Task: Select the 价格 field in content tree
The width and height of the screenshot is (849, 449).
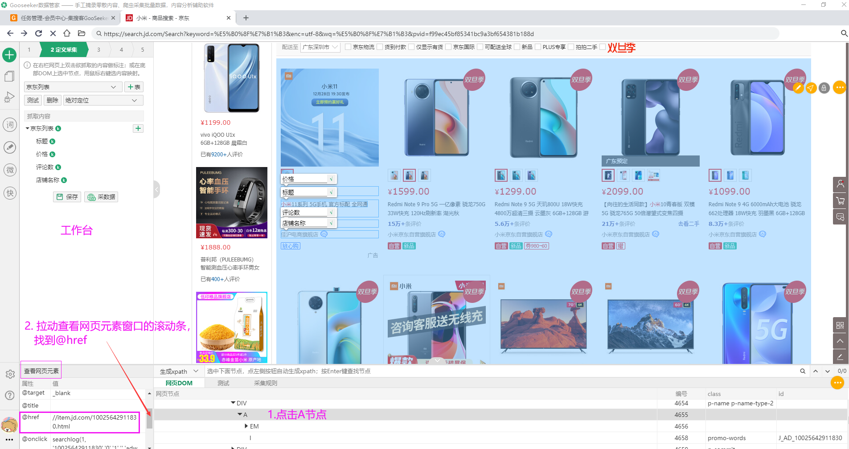Action: click(x=42, y=154)
